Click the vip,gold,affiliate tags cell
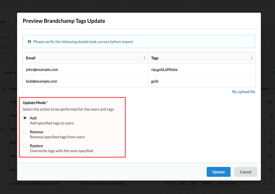This screenshot has height=194, width=275. (x=202, y=70)
